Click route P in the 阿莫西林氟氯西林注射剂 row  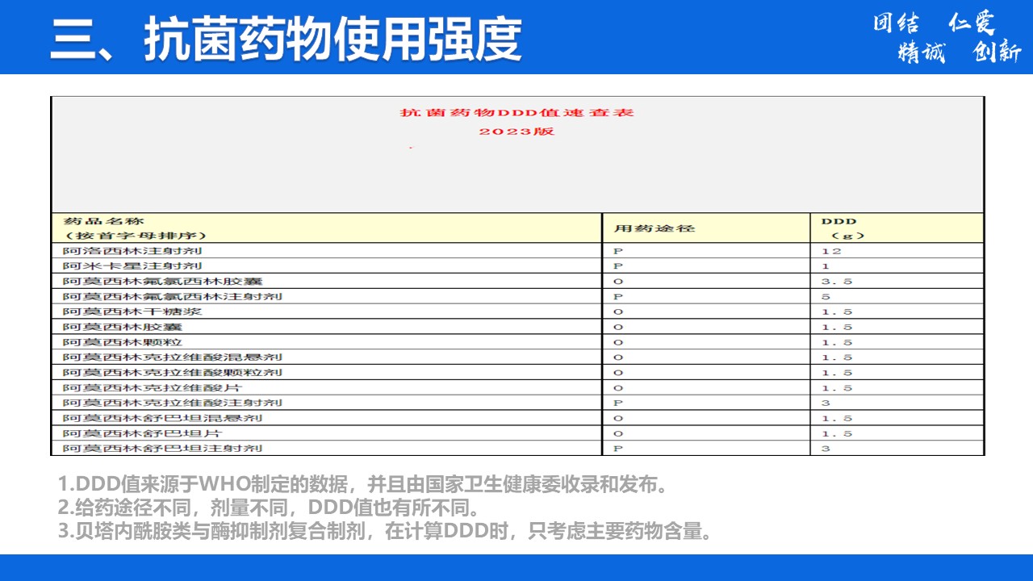click(619, 297)
